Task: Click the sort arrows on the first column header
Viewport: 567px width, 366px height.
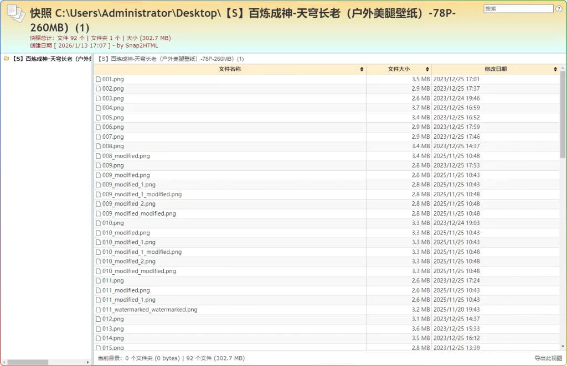Action: coord(362,69)
